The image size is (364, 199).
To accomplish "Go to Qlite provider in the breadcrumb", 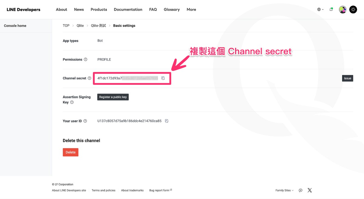I will pyautogui.click(x=80, y=26).
